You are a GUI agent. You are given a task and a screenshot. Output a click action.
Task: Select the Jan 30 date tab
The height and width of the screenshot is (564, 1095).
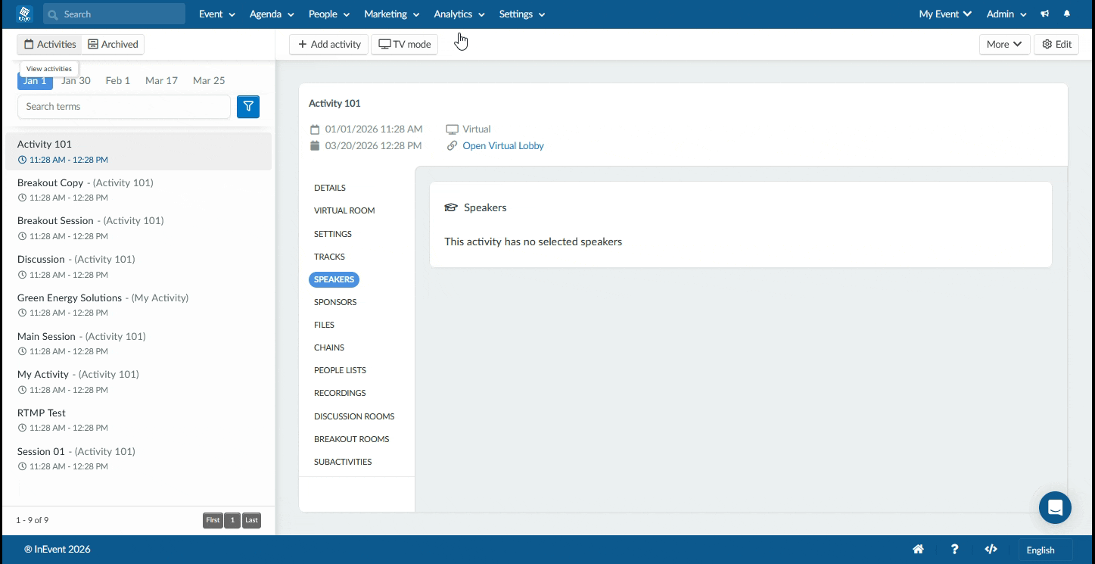[x=76, y=80]
